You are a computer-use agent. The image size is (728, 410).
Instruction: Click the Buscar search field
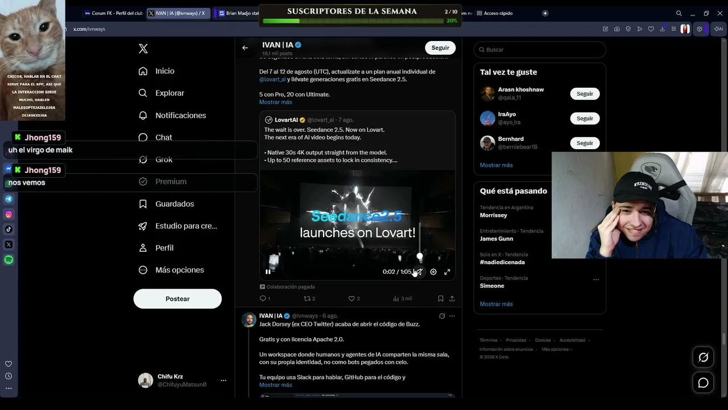point(540,50)
